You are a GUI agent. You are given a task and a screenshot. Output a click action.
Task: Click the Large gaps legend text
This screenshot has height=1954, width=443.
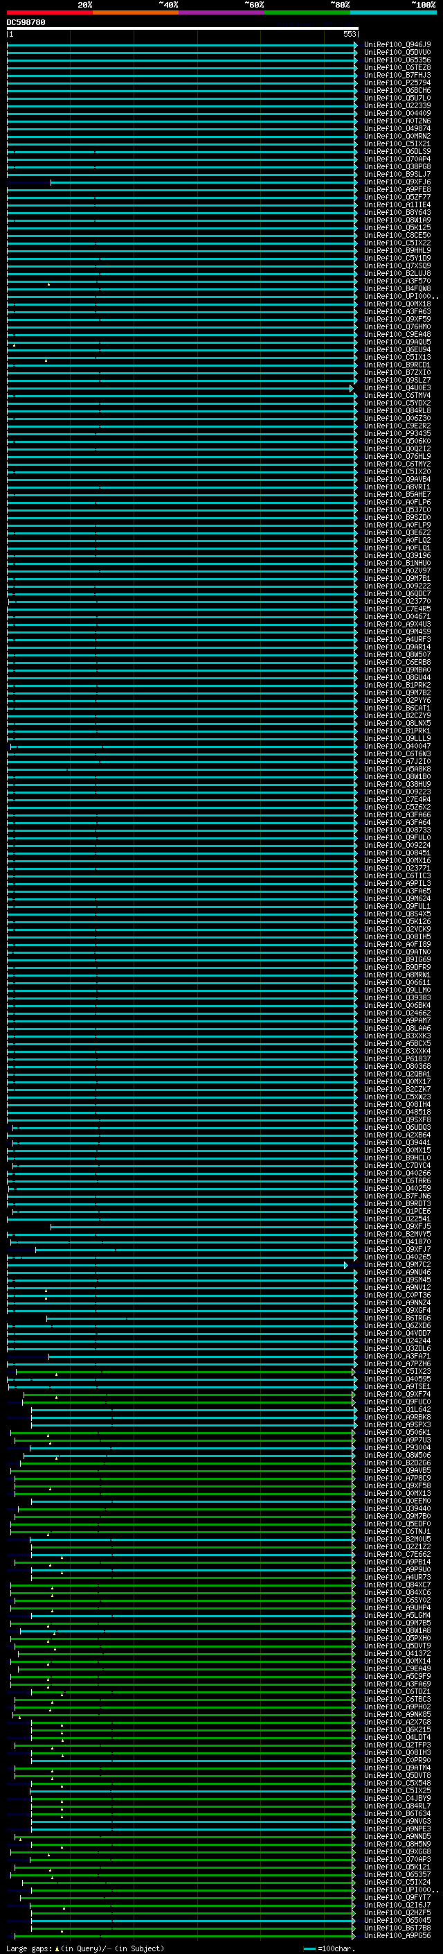pyautogui.click(x=30, y=1948)
